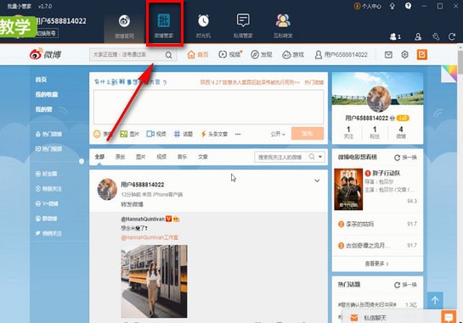The image size is (463, 323).
Task: Click the 查看更多 link in movie list
Action: (377, 264)
